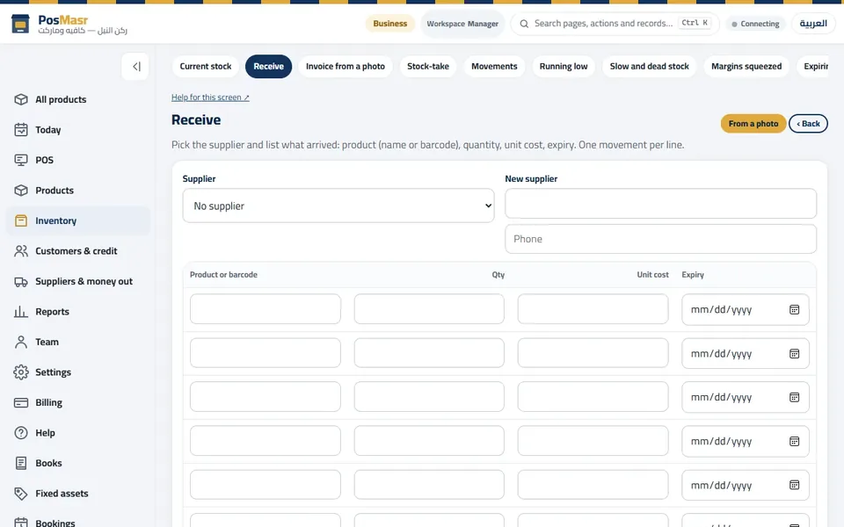Open the calendar picker in first Expiry row
This screenshot has height=527, width=844.
click(x=794, y=310)
